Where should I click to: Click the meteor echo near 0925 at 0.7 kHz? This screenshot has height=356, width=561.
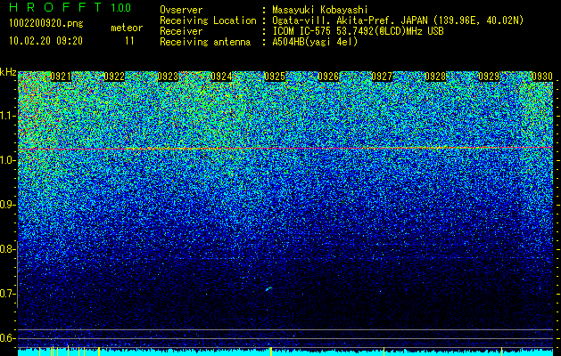[269, 289]
